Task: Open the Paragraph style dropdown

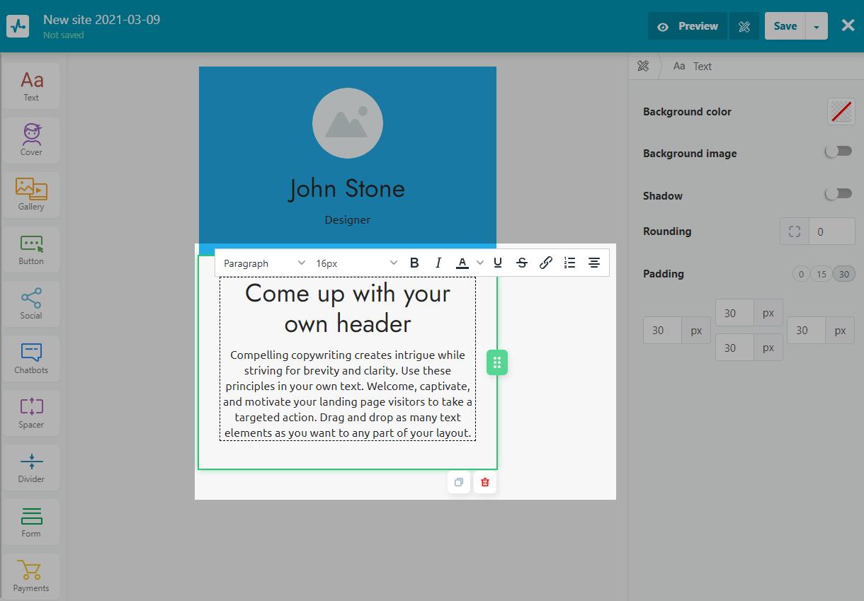Action: [x=264, y=263]
